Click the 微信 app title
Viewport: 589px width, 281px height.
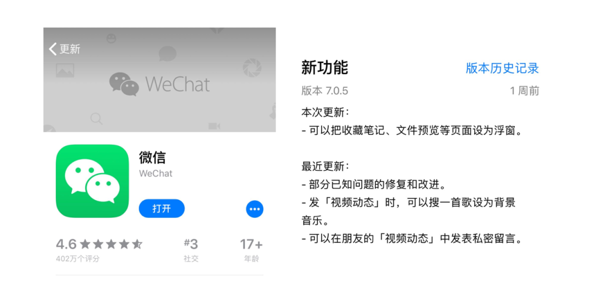click(x=152, y=157)
